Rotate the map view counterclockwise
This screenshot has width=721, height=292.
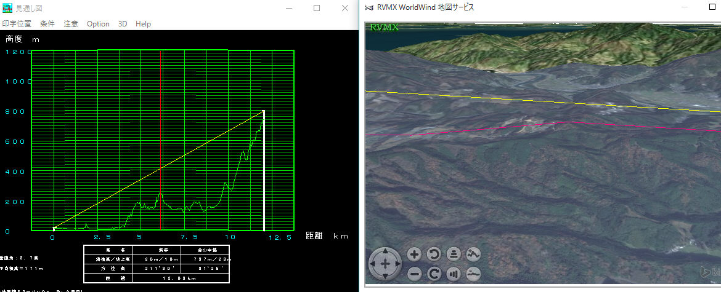point(434,254)
